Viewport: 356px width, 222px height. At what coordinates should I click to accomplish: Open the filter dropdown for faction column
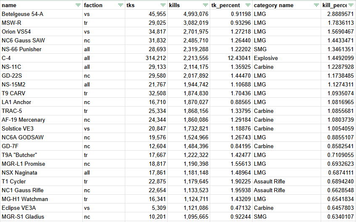point(120,5)
